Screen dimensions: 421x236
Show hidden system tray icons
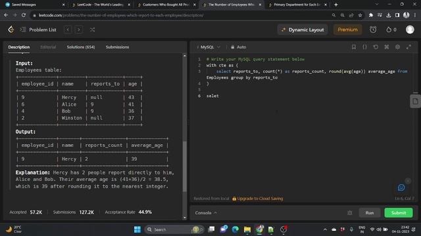pyautogui.click(x=325, y=229)
